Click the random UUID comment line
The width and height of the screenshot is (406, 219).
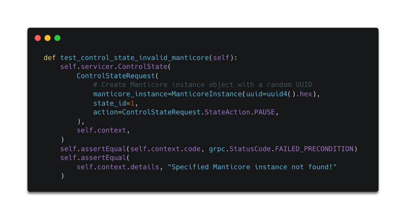(203, 85)
